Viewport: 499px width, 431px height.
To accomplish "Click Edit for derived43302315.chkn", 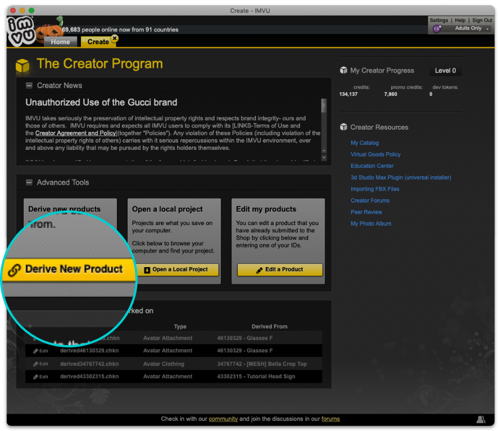I will pos(40,377).
